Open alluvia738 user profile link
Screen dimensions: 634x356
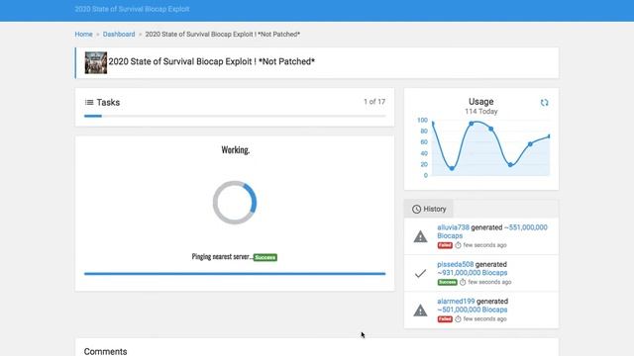click(453, 227)
